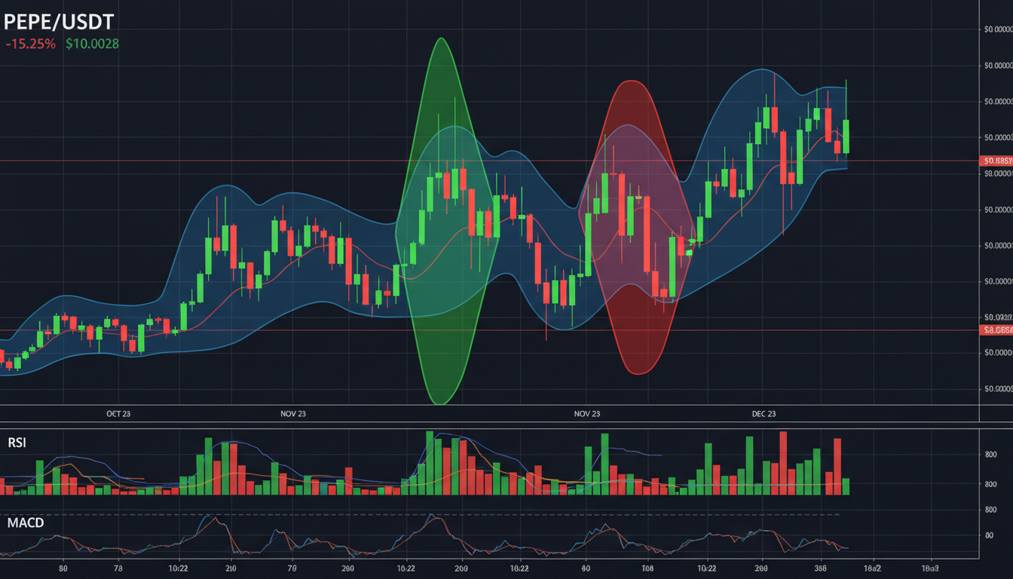Click the OCT 23 date label
The image size is (1013, 579).
coord(118,414)
